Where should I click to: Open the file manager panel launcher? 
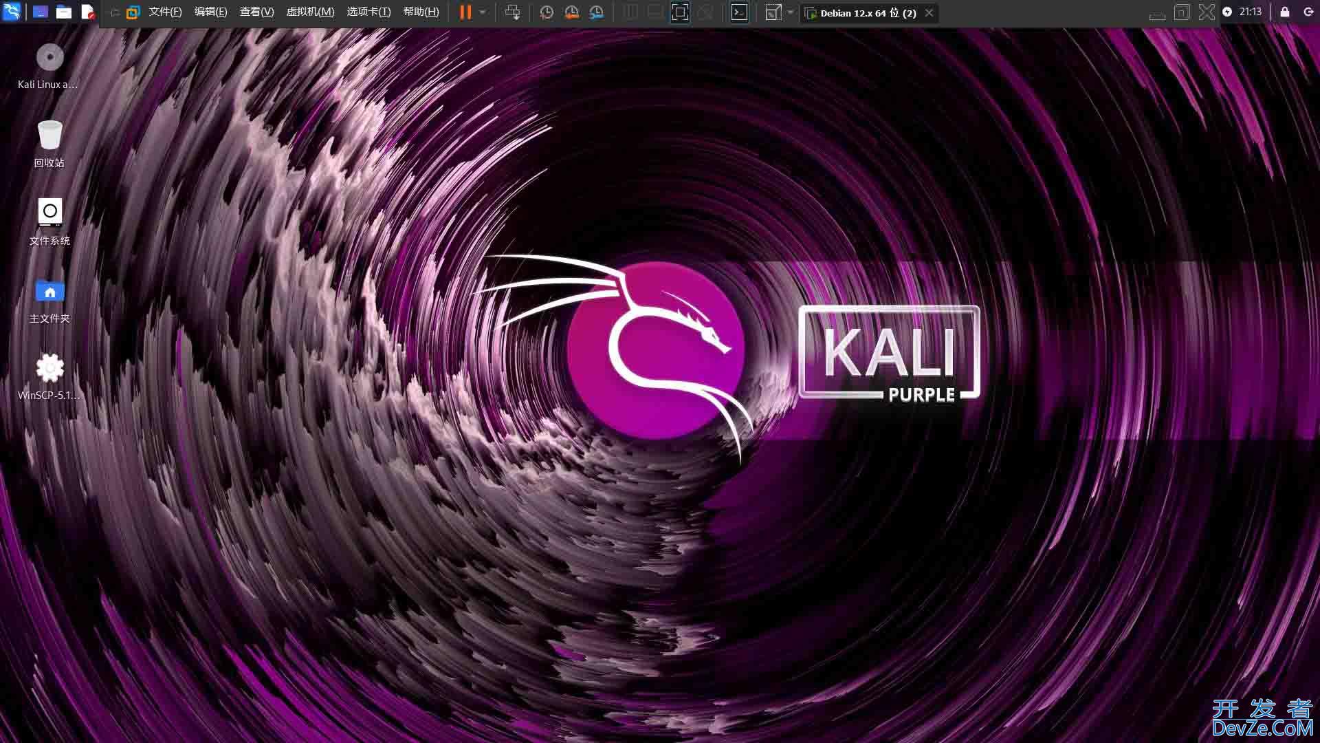[64, 12]
